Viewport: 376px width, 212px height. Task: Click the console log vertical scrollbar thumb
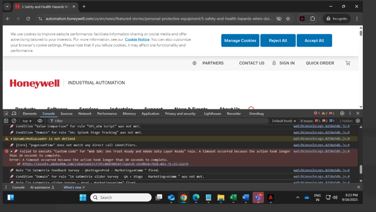click(x=361, y=170)
